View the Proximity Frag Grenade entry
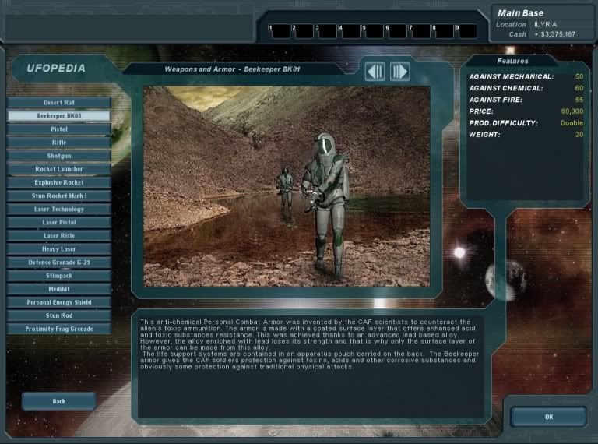598x444 pixels. click(x=59, y=329)
